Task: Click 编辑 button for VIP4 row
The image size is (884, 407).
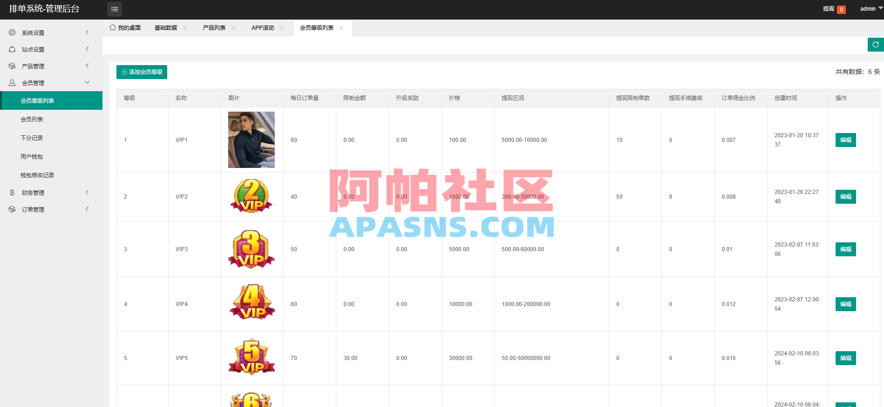Action: click(x=846, y=304)
